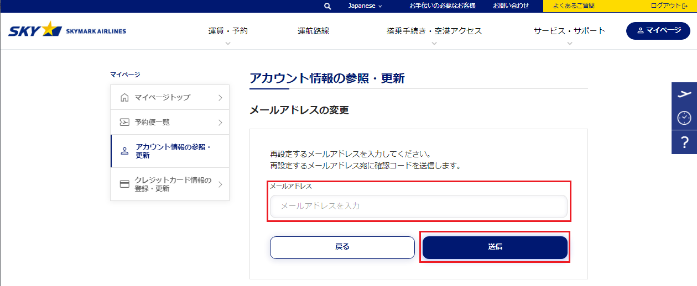Open the マイページ button
This screenshot has height=286, width=697.
658,30
